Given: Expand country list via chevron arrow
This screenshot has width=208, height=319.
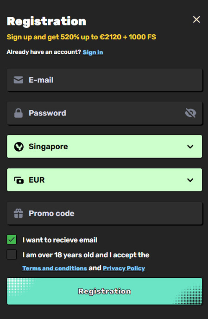Looking at the screenshot, I should pyautogui.click(x=190, y=147).
